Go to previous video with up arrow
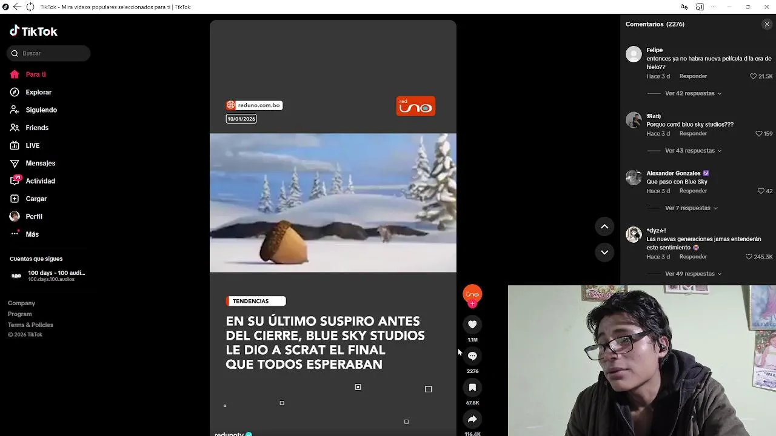Viewport: 776px width, 436px height. (x=604, y=226)
